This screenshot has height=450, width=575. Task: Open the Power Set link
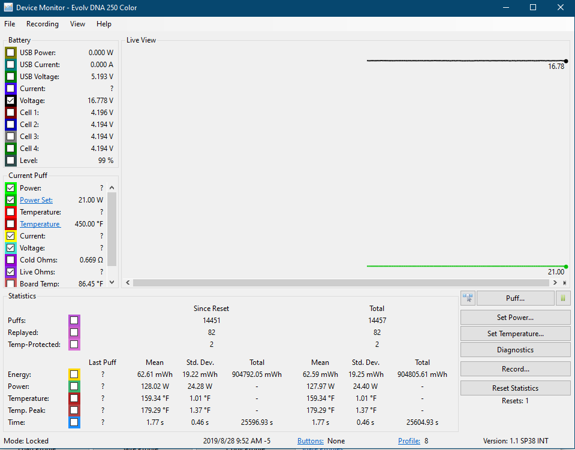coord(36,200)
